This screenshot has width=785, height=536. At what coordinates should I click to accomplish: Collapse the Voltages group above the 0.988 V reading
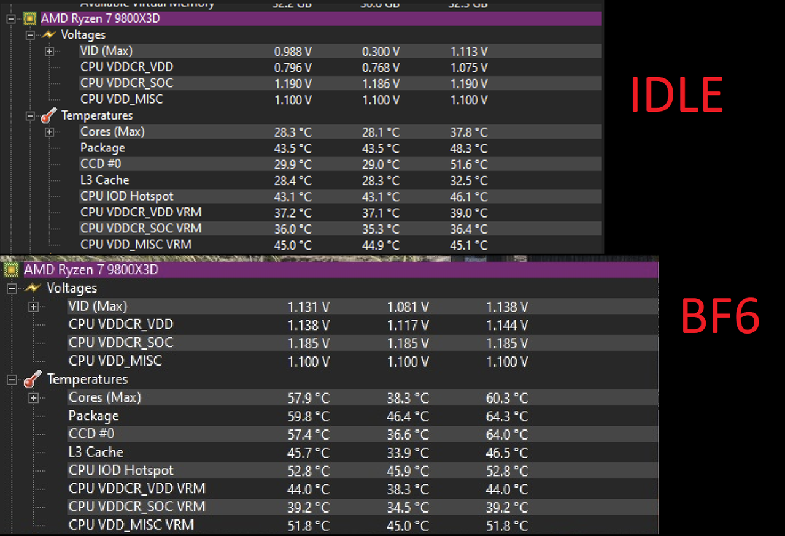[31, 35]
